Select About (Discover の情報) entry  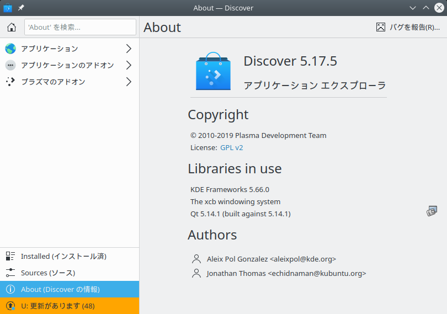tap(70, 289)
